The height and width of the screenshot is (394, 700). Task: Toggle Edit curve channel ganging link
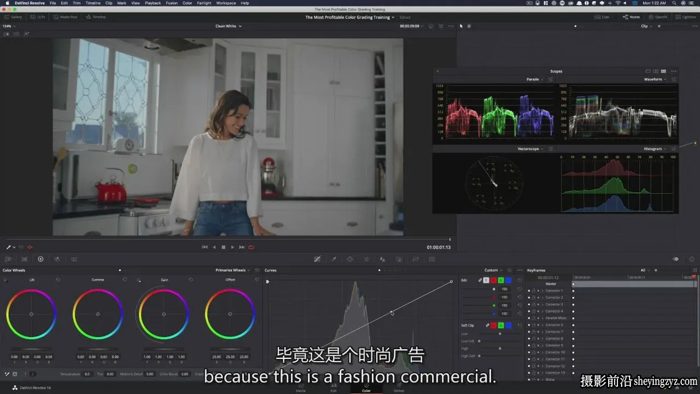[x=480, y=280]
